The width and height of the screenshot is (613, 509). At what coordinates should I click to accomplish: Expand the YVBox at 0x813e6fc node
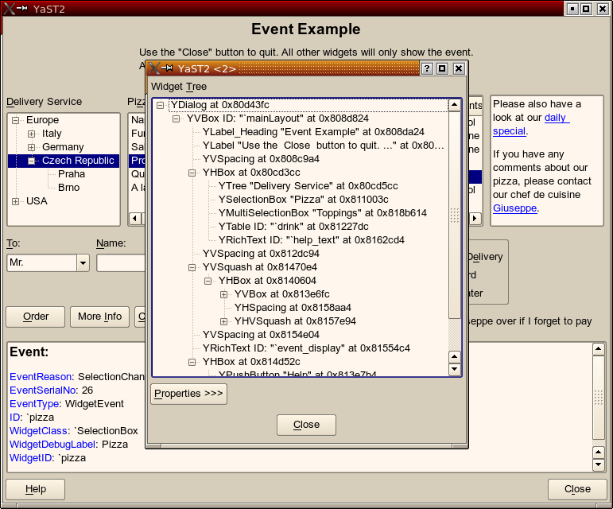(224, 294)
